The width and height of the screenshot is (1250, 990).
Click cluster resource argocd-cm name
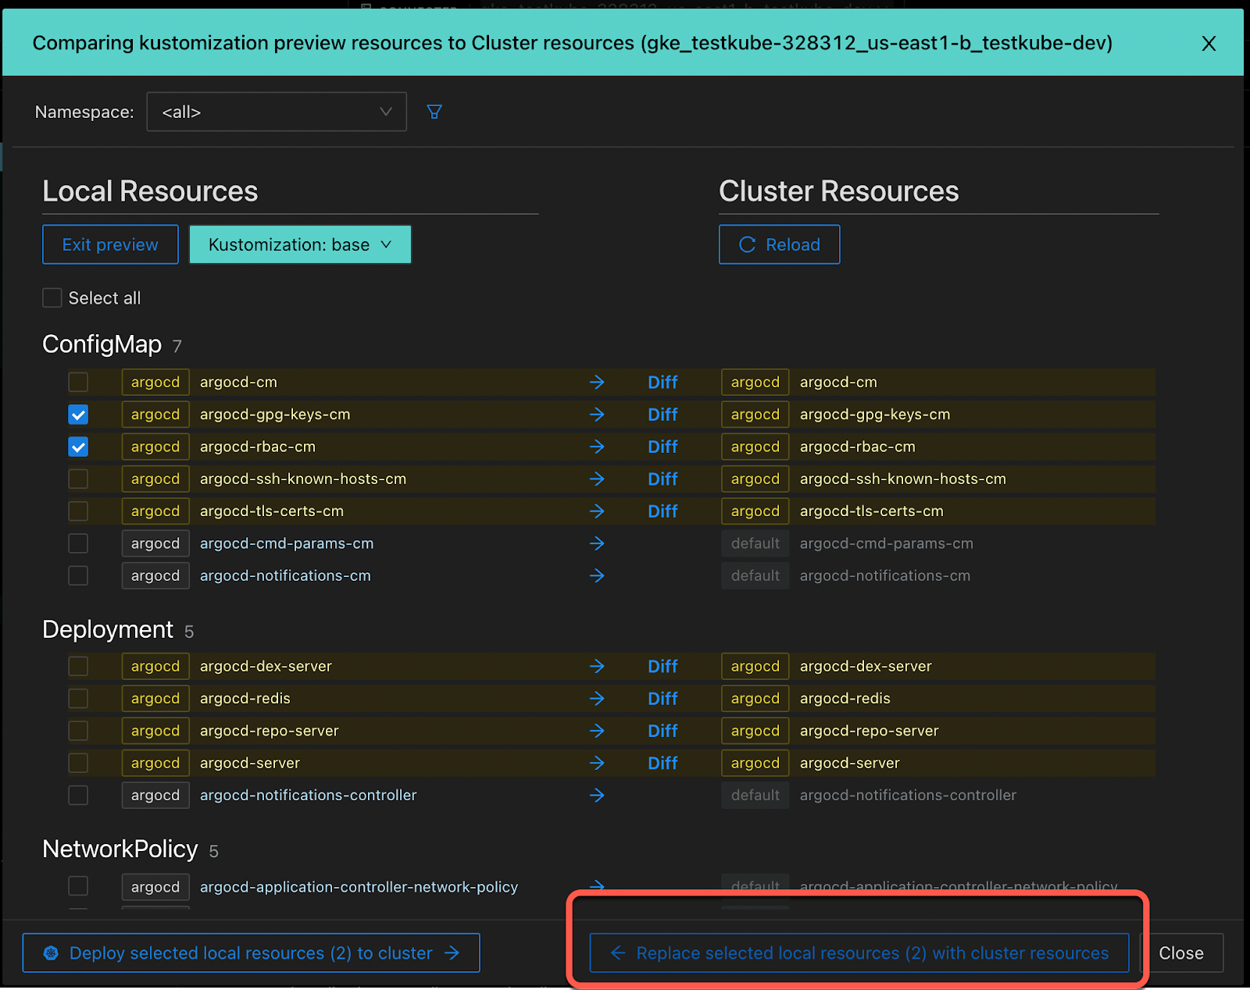[838, 382]
